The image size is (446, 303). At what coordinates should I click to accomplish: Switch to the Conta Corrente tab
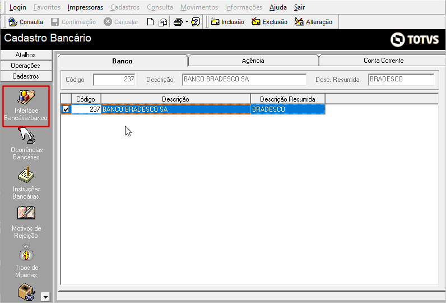click(x=383, y=61)
